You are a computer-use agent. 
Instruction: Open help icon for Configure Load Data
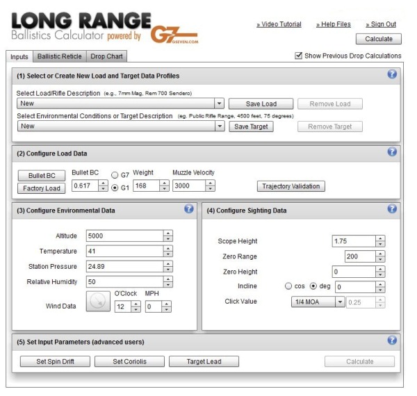pos(392,151)
